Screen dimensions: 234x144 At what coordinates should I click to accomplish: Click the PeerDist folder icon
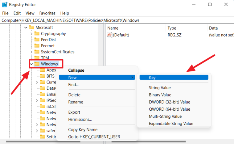(x=37, y=40)
